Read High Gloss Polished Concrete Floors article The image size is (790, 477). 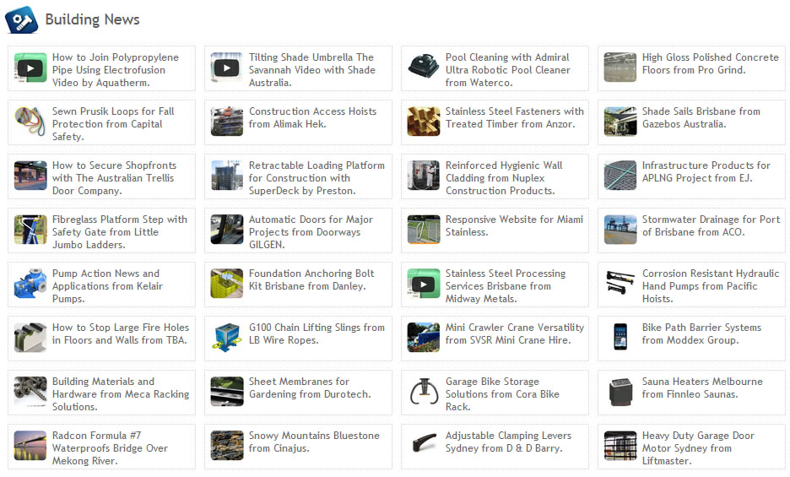[711, 63]
